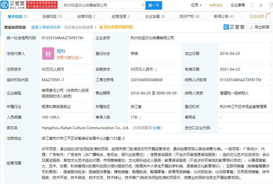Open 查看工商官网快照 link

pos(46,27)
